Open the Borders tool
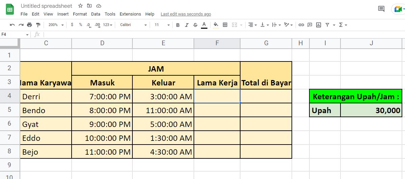405x179 pixels. 225,25
